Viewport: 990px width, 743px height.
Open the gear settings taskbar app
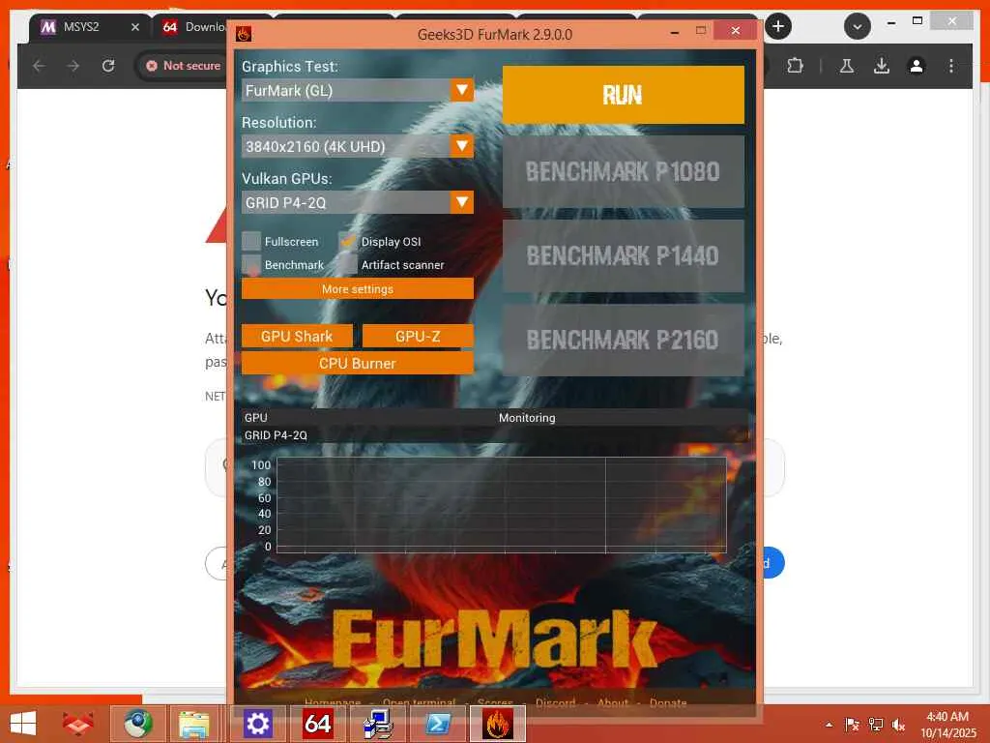[257, 724]
